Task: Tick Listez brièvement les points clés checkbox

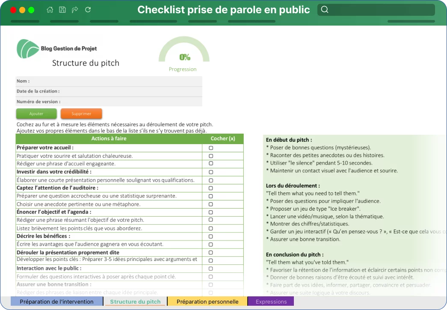Action: (x=211, y=228)
